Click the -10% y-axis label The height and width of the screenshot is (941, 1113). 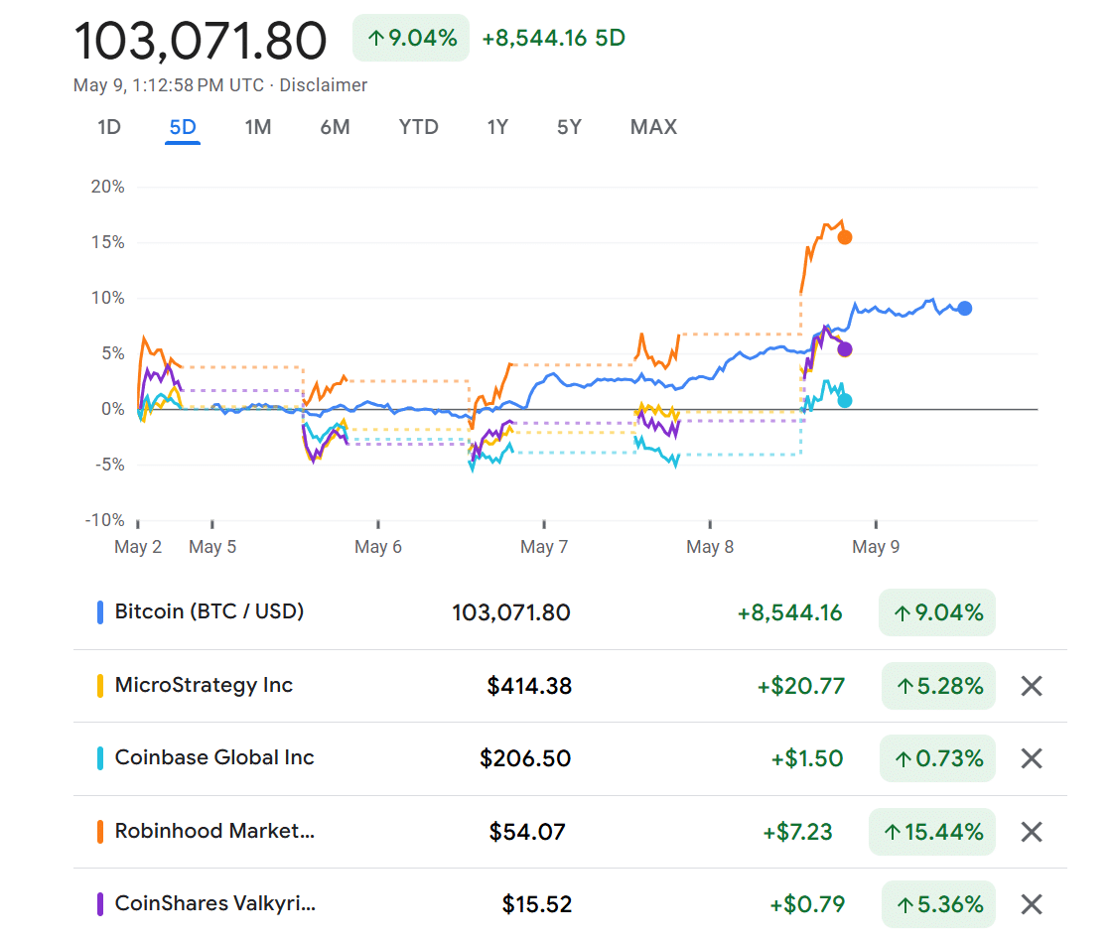point(105,520)
